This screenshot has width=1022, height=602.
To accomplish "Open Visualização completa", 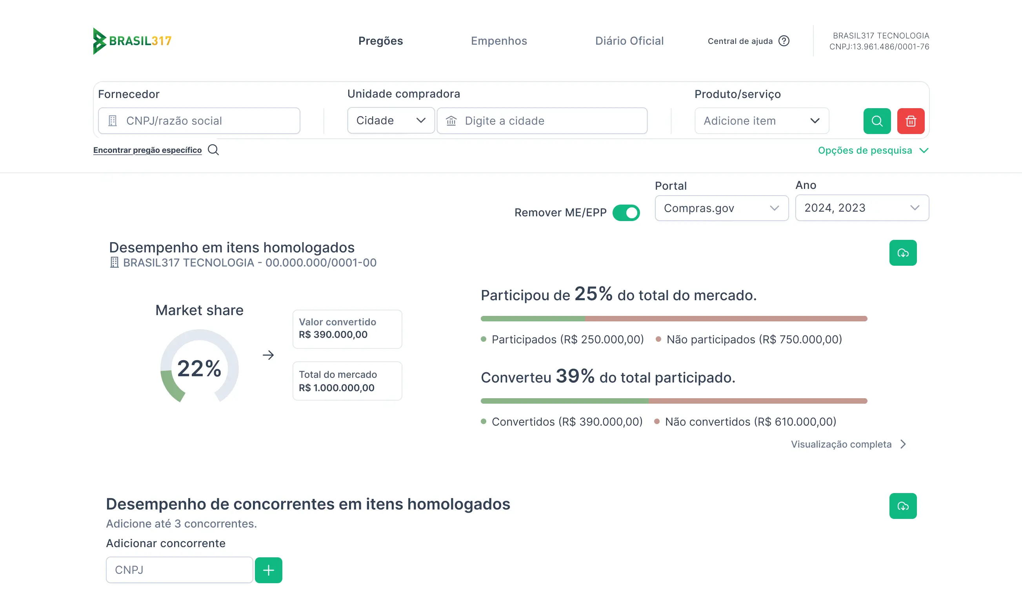I will point(841,444).
